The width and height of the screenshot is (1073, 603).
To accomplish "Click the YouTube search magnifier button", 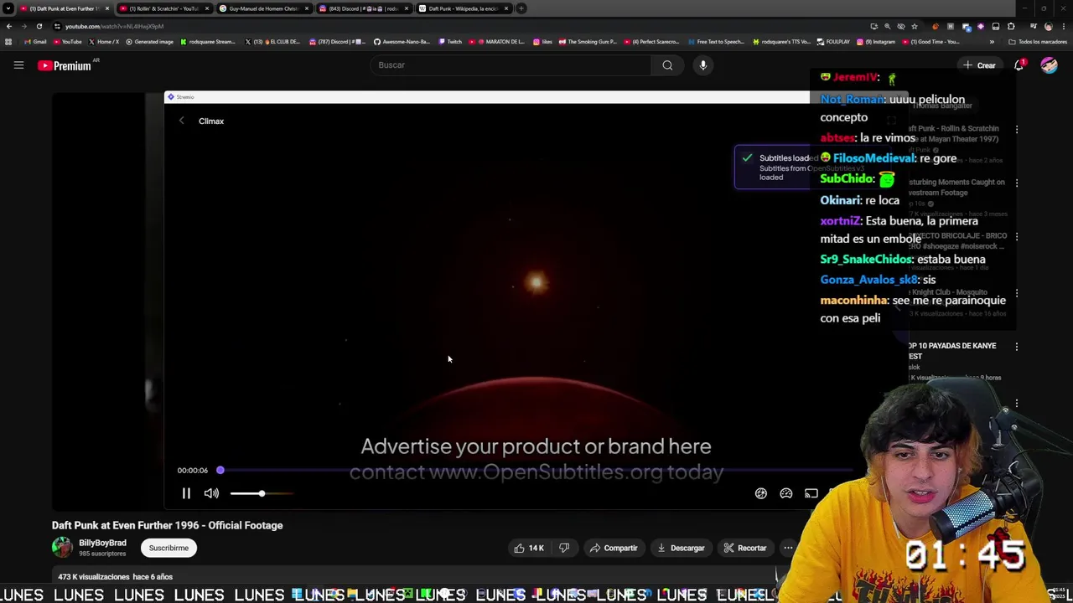I will (x=667, y=64).
